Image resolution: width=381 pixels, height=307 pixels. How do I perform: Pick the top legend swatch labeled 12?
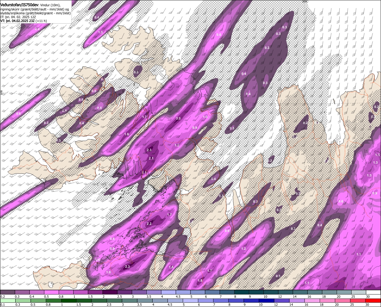pos(286,292)
